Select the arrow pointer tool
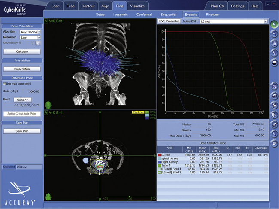Viewport: 279px width, 209px height. [274, 24]
